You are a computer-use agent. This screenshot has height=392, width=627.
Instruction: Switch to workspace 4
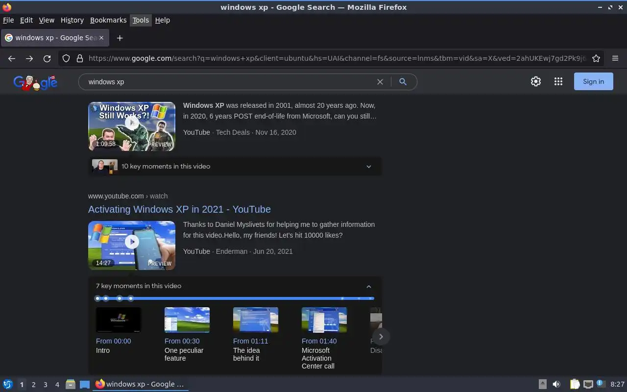click(57, 385)
